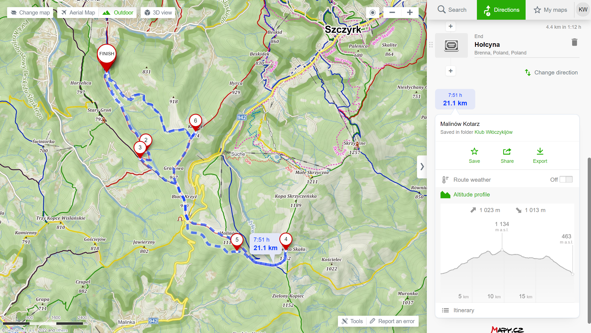The height and width of the screenshot is (333, 591).
Task: Click the Route weather thermometer icon
Action: point(445,180)
